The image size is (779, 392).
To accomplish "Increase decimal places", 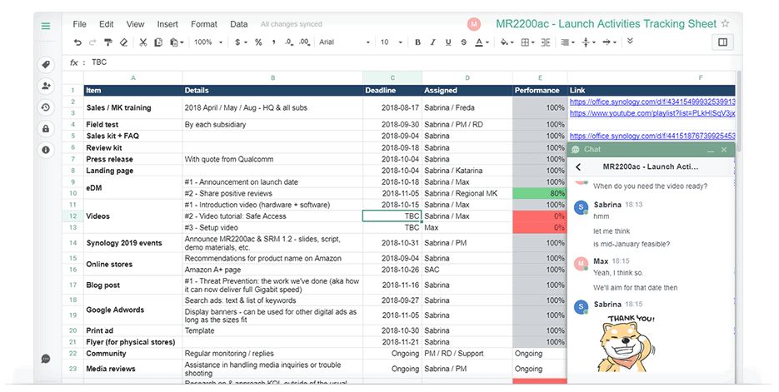I will coord(305,42).
